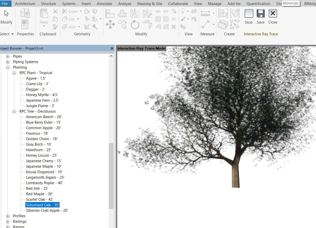Collapse the Planting tree node
Screen dimensions: 316x228
pos(8,67)
